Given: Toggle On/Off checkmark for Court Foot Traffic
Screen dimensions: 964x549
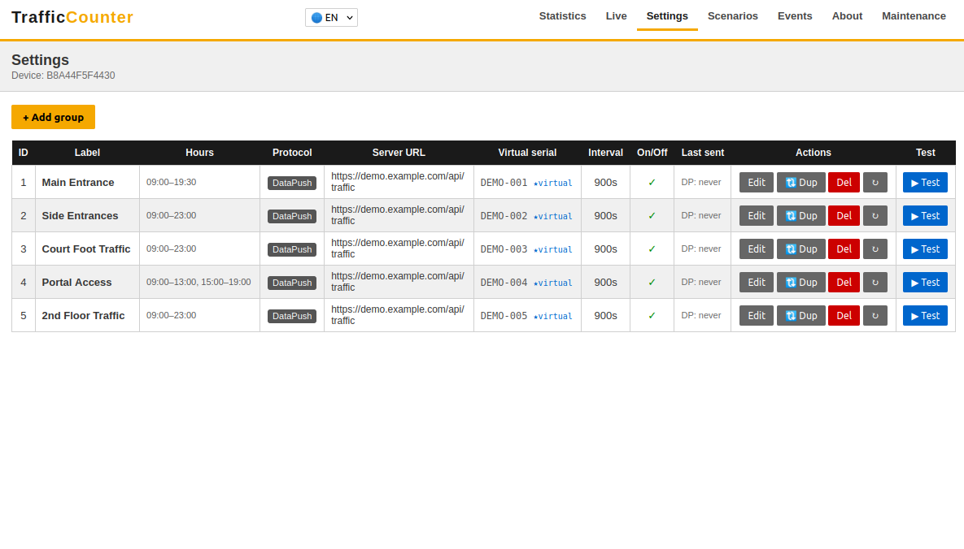Looking at the screenshot, I should tap(652, 249).
